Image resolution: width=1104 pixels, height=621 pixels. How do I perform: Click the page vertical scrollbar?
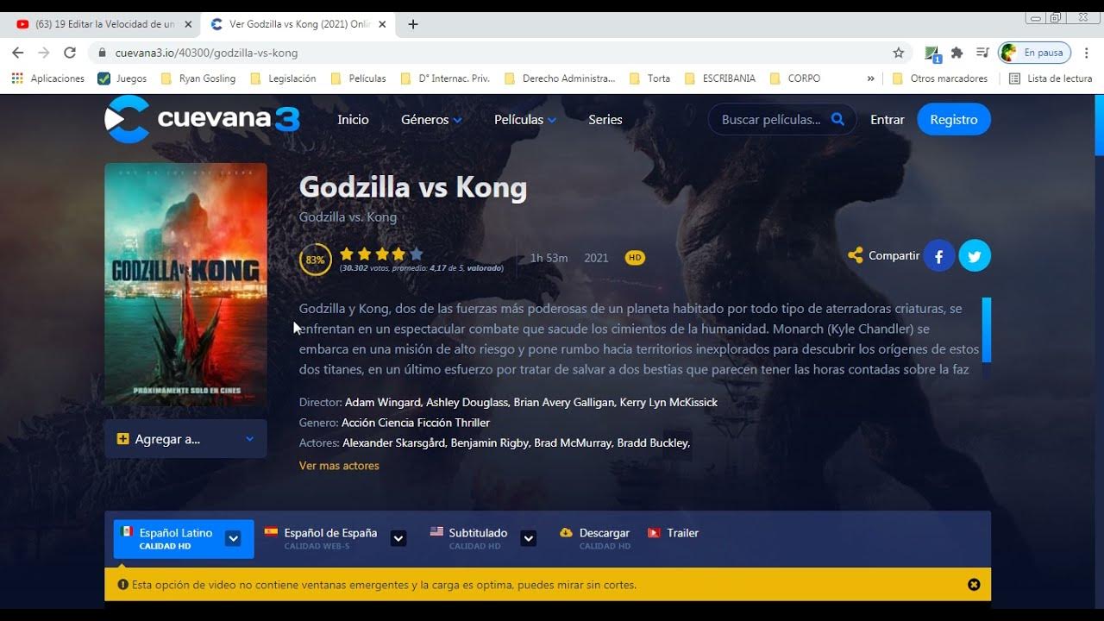pos(1099,125)
